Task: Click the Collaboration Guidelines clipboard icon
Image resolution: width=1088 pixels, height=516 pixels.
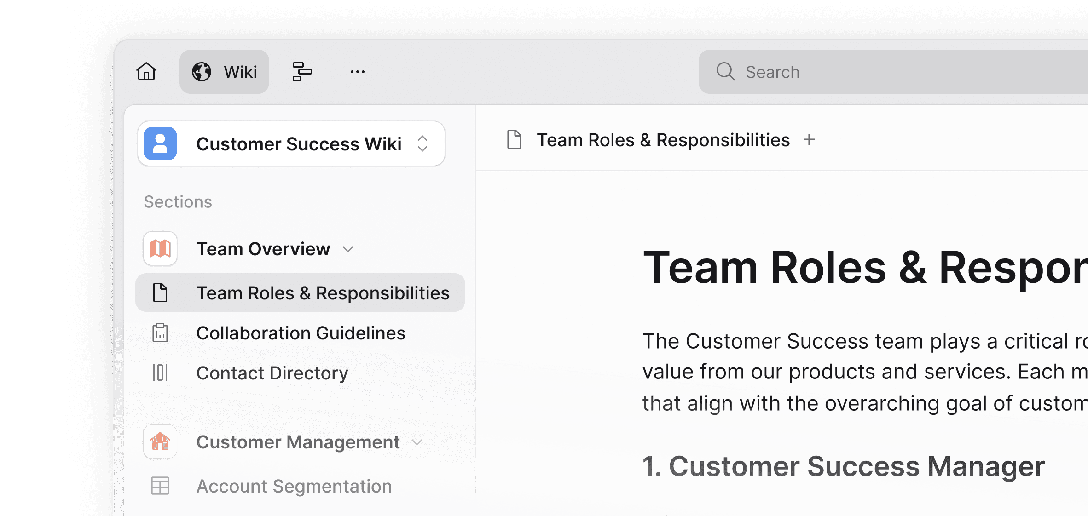Action: tap(160, 333)
